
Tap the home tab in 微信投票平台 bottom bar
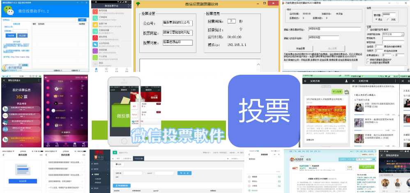click(x=96, y=69)
